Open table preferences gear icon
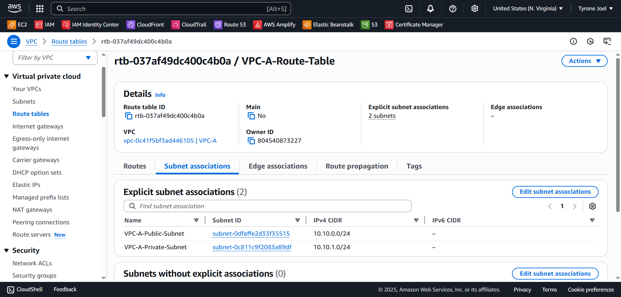 (x=592, y=206)
